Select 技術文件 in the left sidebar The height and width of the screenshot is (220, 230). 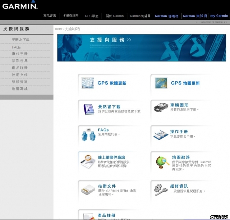pos(20,75)
